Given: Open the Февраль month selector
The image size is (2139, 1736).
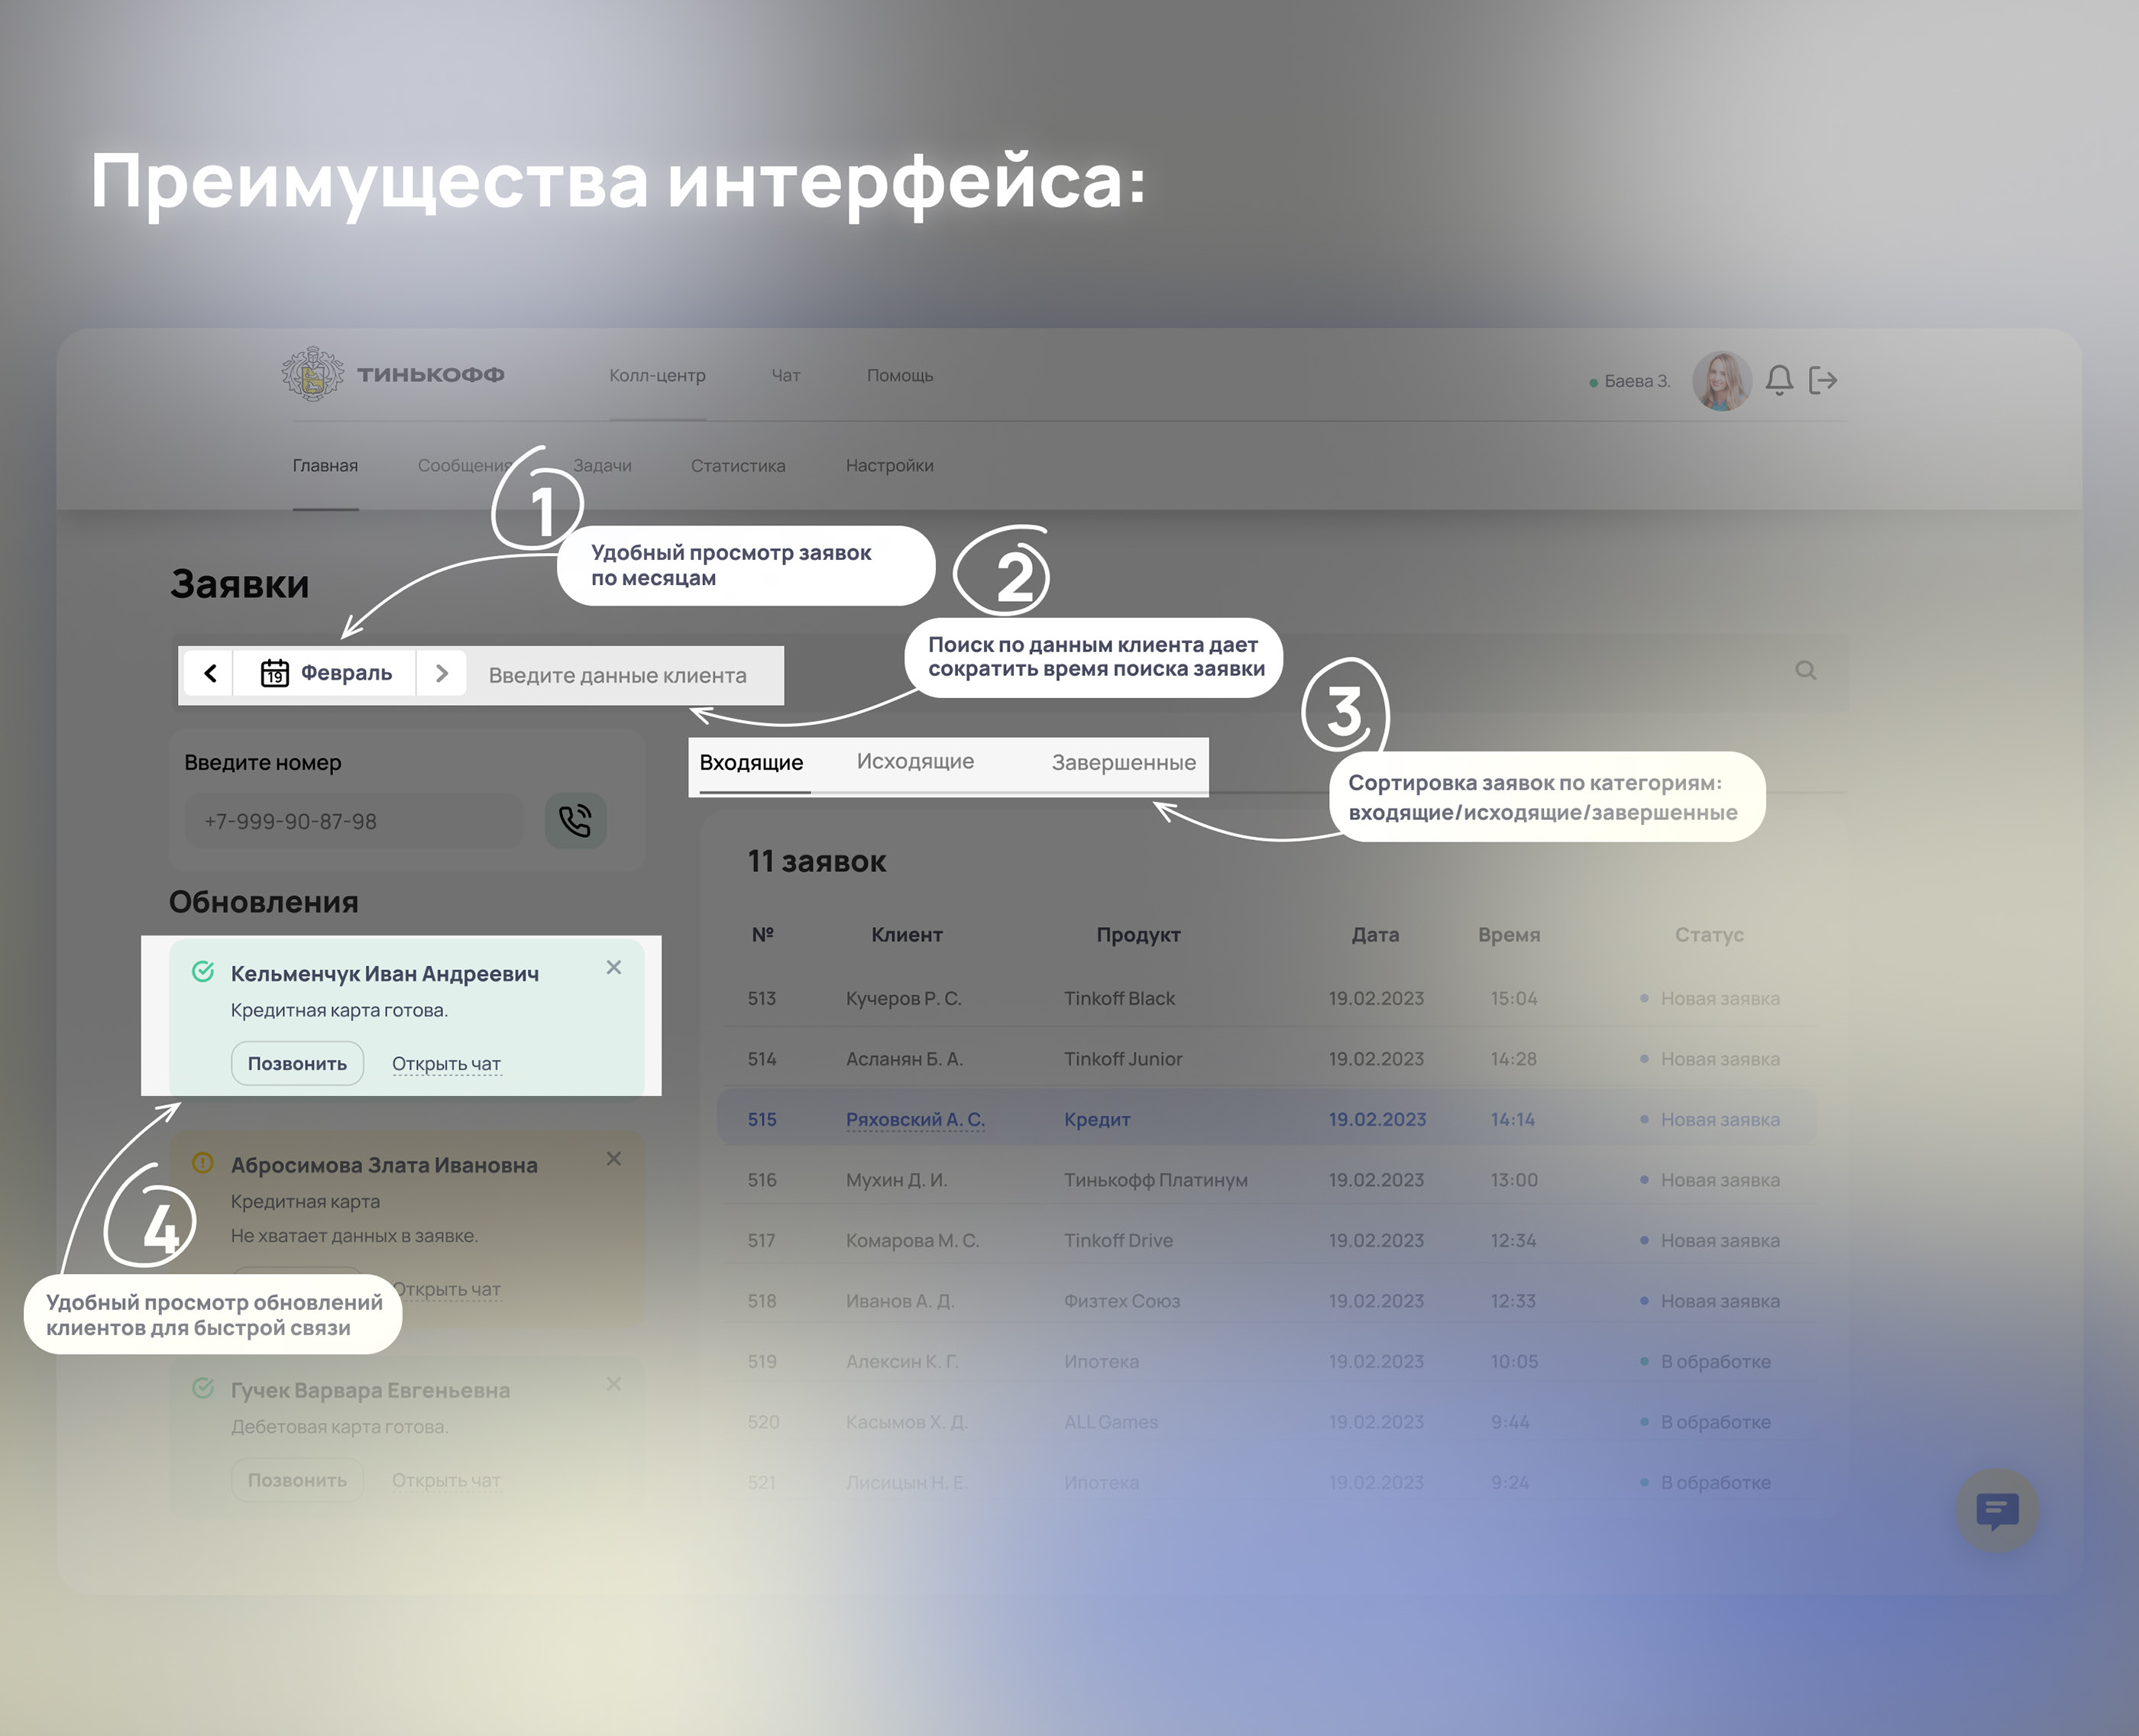Looking at the screenshot, I should (345, 673).
